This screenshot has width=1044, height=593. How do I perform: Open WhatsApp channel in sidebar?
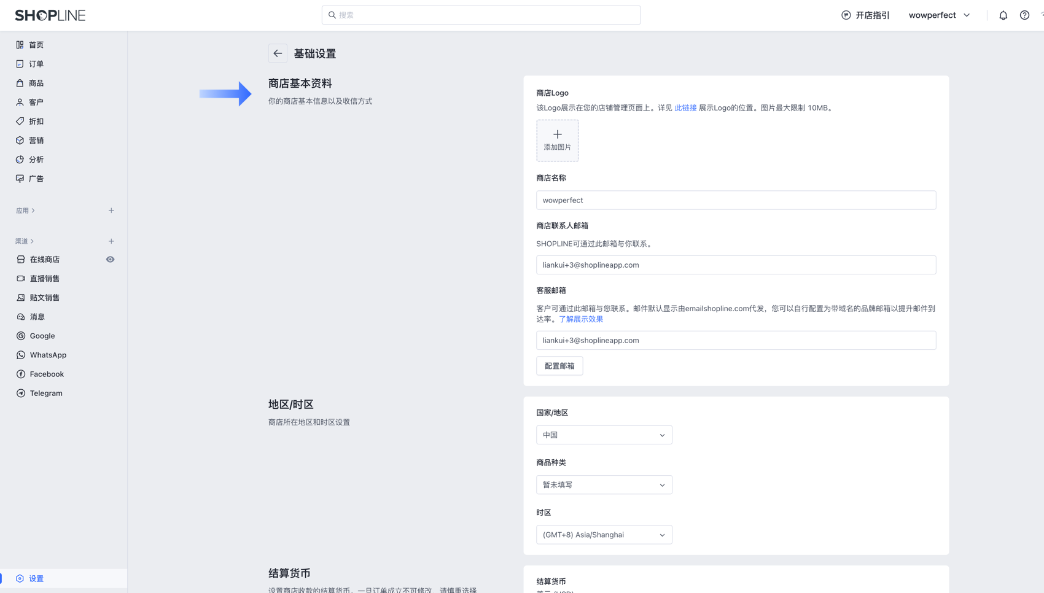click(x=48, y=355)
